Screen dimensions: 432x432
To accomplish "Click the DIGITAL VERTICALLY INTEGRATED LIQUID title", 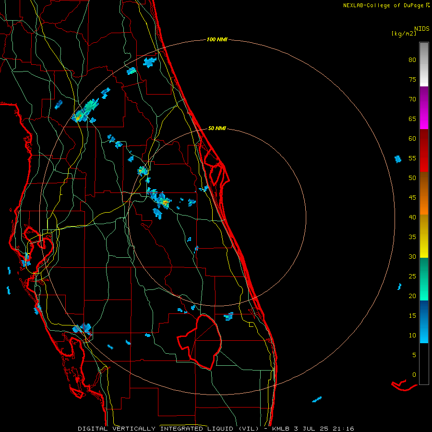I will pos(157,429).
